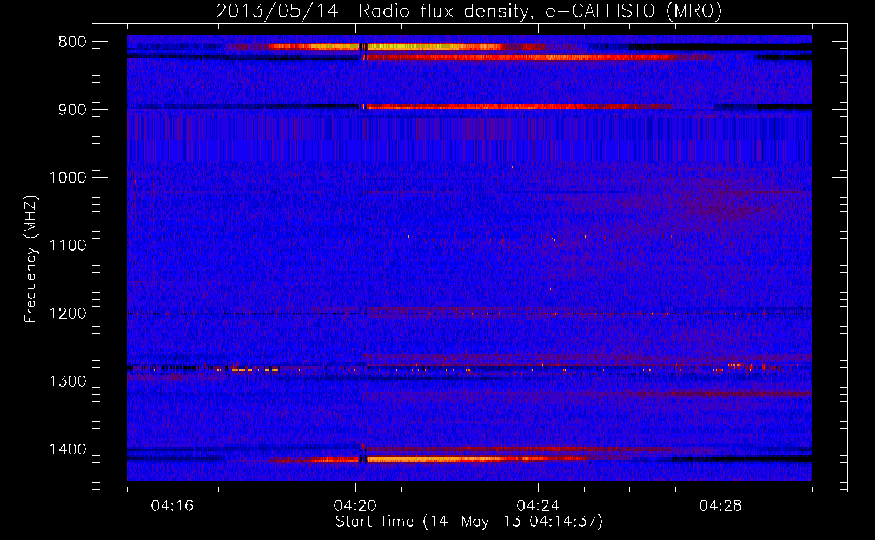875x540 pixels.
Task: Click the 04:28 time tick label
Action: point(721,506)
